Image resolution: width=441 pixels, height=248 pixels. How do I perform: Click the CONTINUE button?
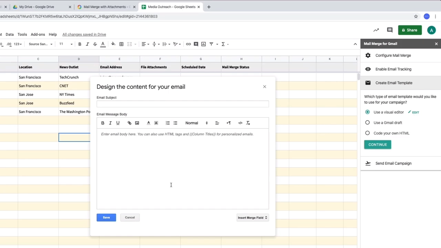(378, 145)
